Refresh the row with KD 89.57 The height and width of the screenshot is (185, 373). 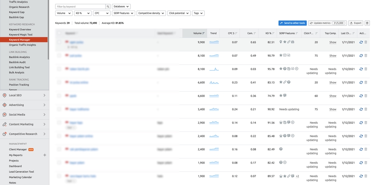[361, 176]
